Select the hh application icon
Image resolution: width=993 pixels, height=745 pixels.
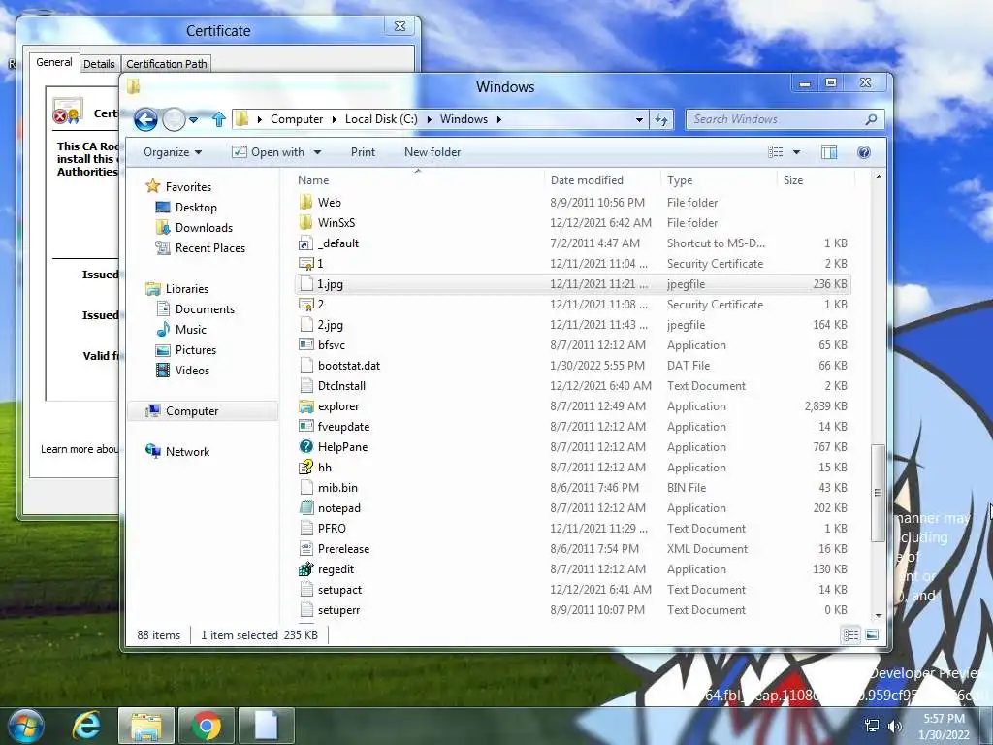coord(305,467)
